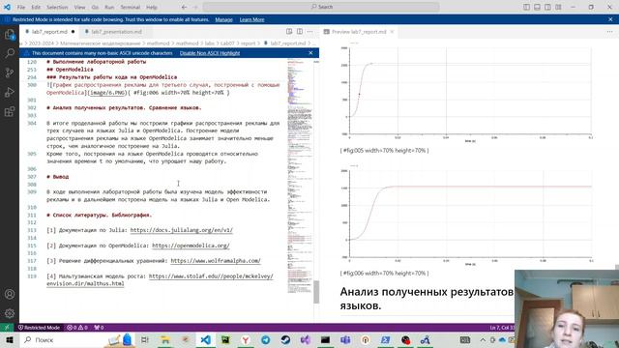The height and width of the screenshot is (348, 619).
Task: Open the View menu
Action: click(x=79, y=7)
